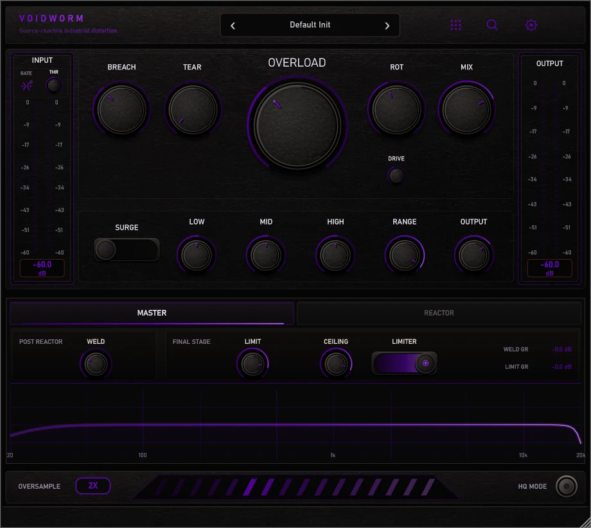This screenshot has height=528, width=591.
Task: Click the VOIDWORM logo text
Action: [x=51, y=19]
